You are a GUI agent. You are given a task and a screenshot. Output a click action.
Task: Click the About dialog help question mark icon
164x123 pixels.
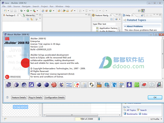pyautogui.click(x=7, y=98)
